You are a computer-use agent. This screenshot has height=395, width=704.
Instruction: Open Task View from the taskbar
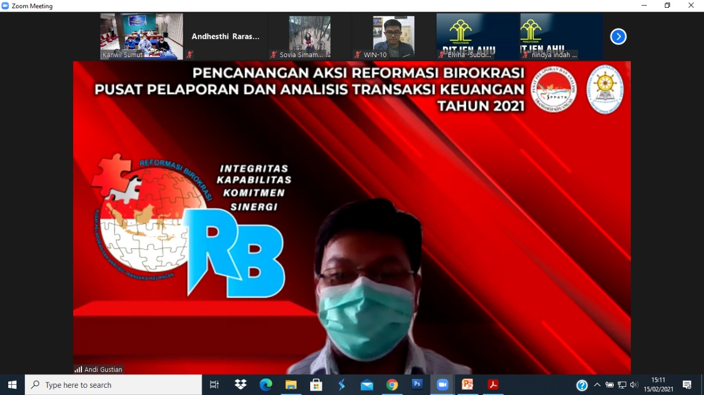pos(215,385)
